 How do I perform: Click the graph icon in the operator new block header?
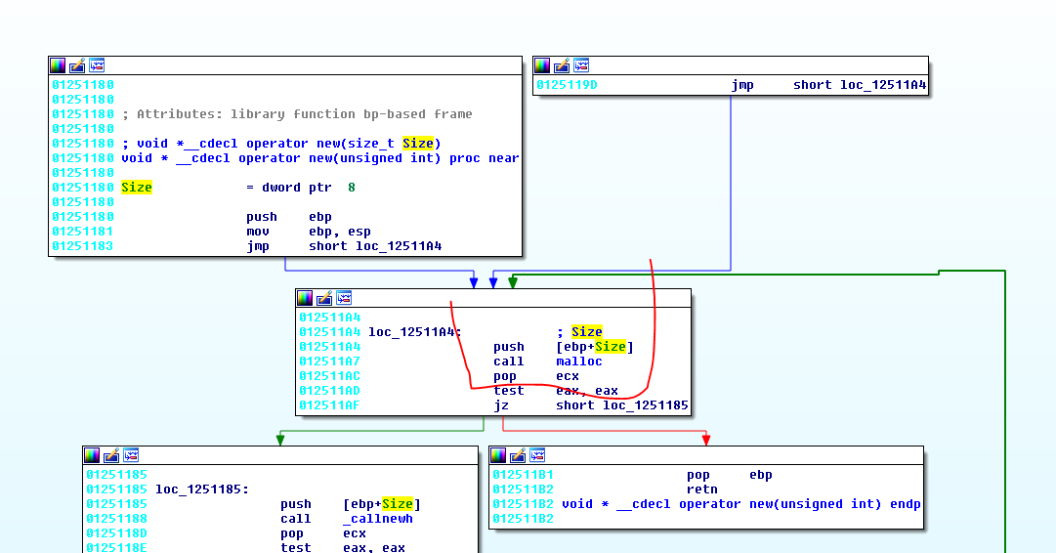(97, 65)
